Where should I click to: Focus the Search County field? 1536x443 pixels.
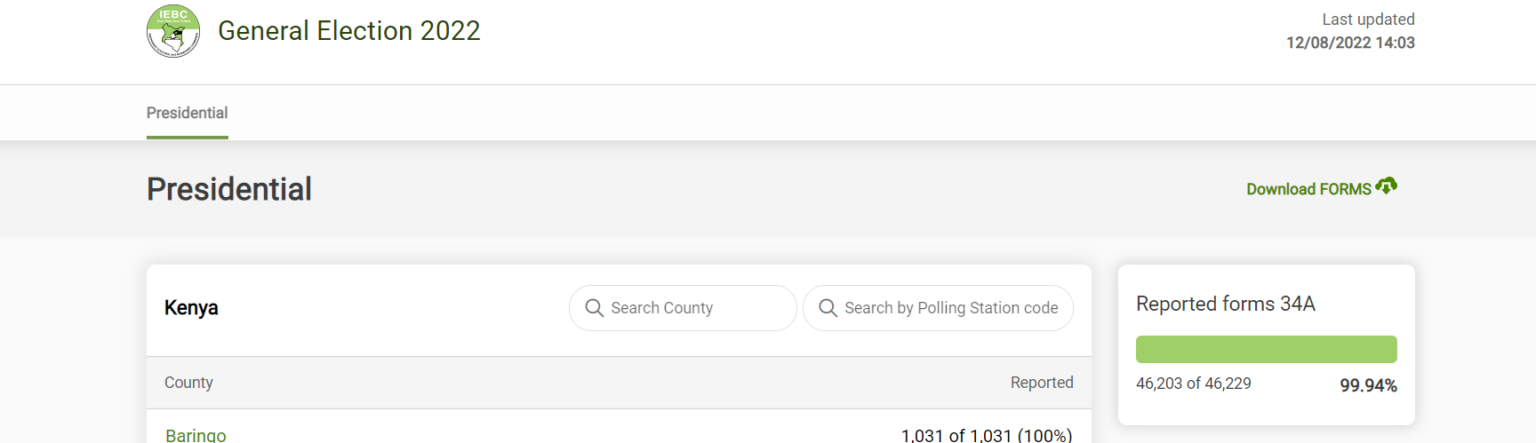693,308
